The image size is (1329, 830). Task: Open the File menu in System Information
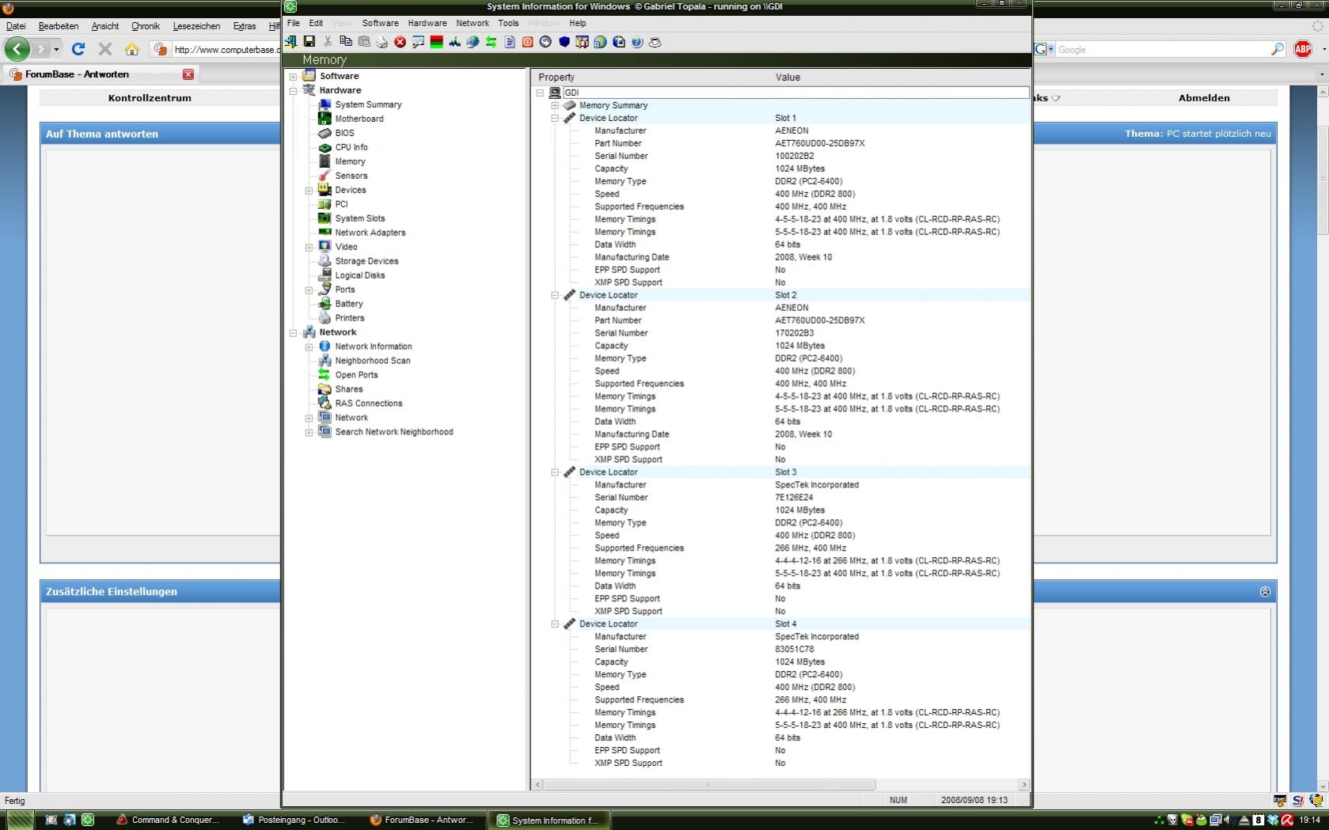click(293, 23)
